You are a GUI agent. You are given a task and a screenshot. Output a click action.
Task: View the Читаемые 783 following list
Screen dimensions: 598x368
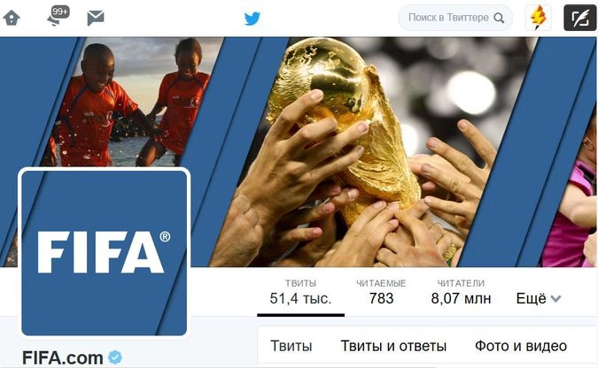click(x=381, y=293)
